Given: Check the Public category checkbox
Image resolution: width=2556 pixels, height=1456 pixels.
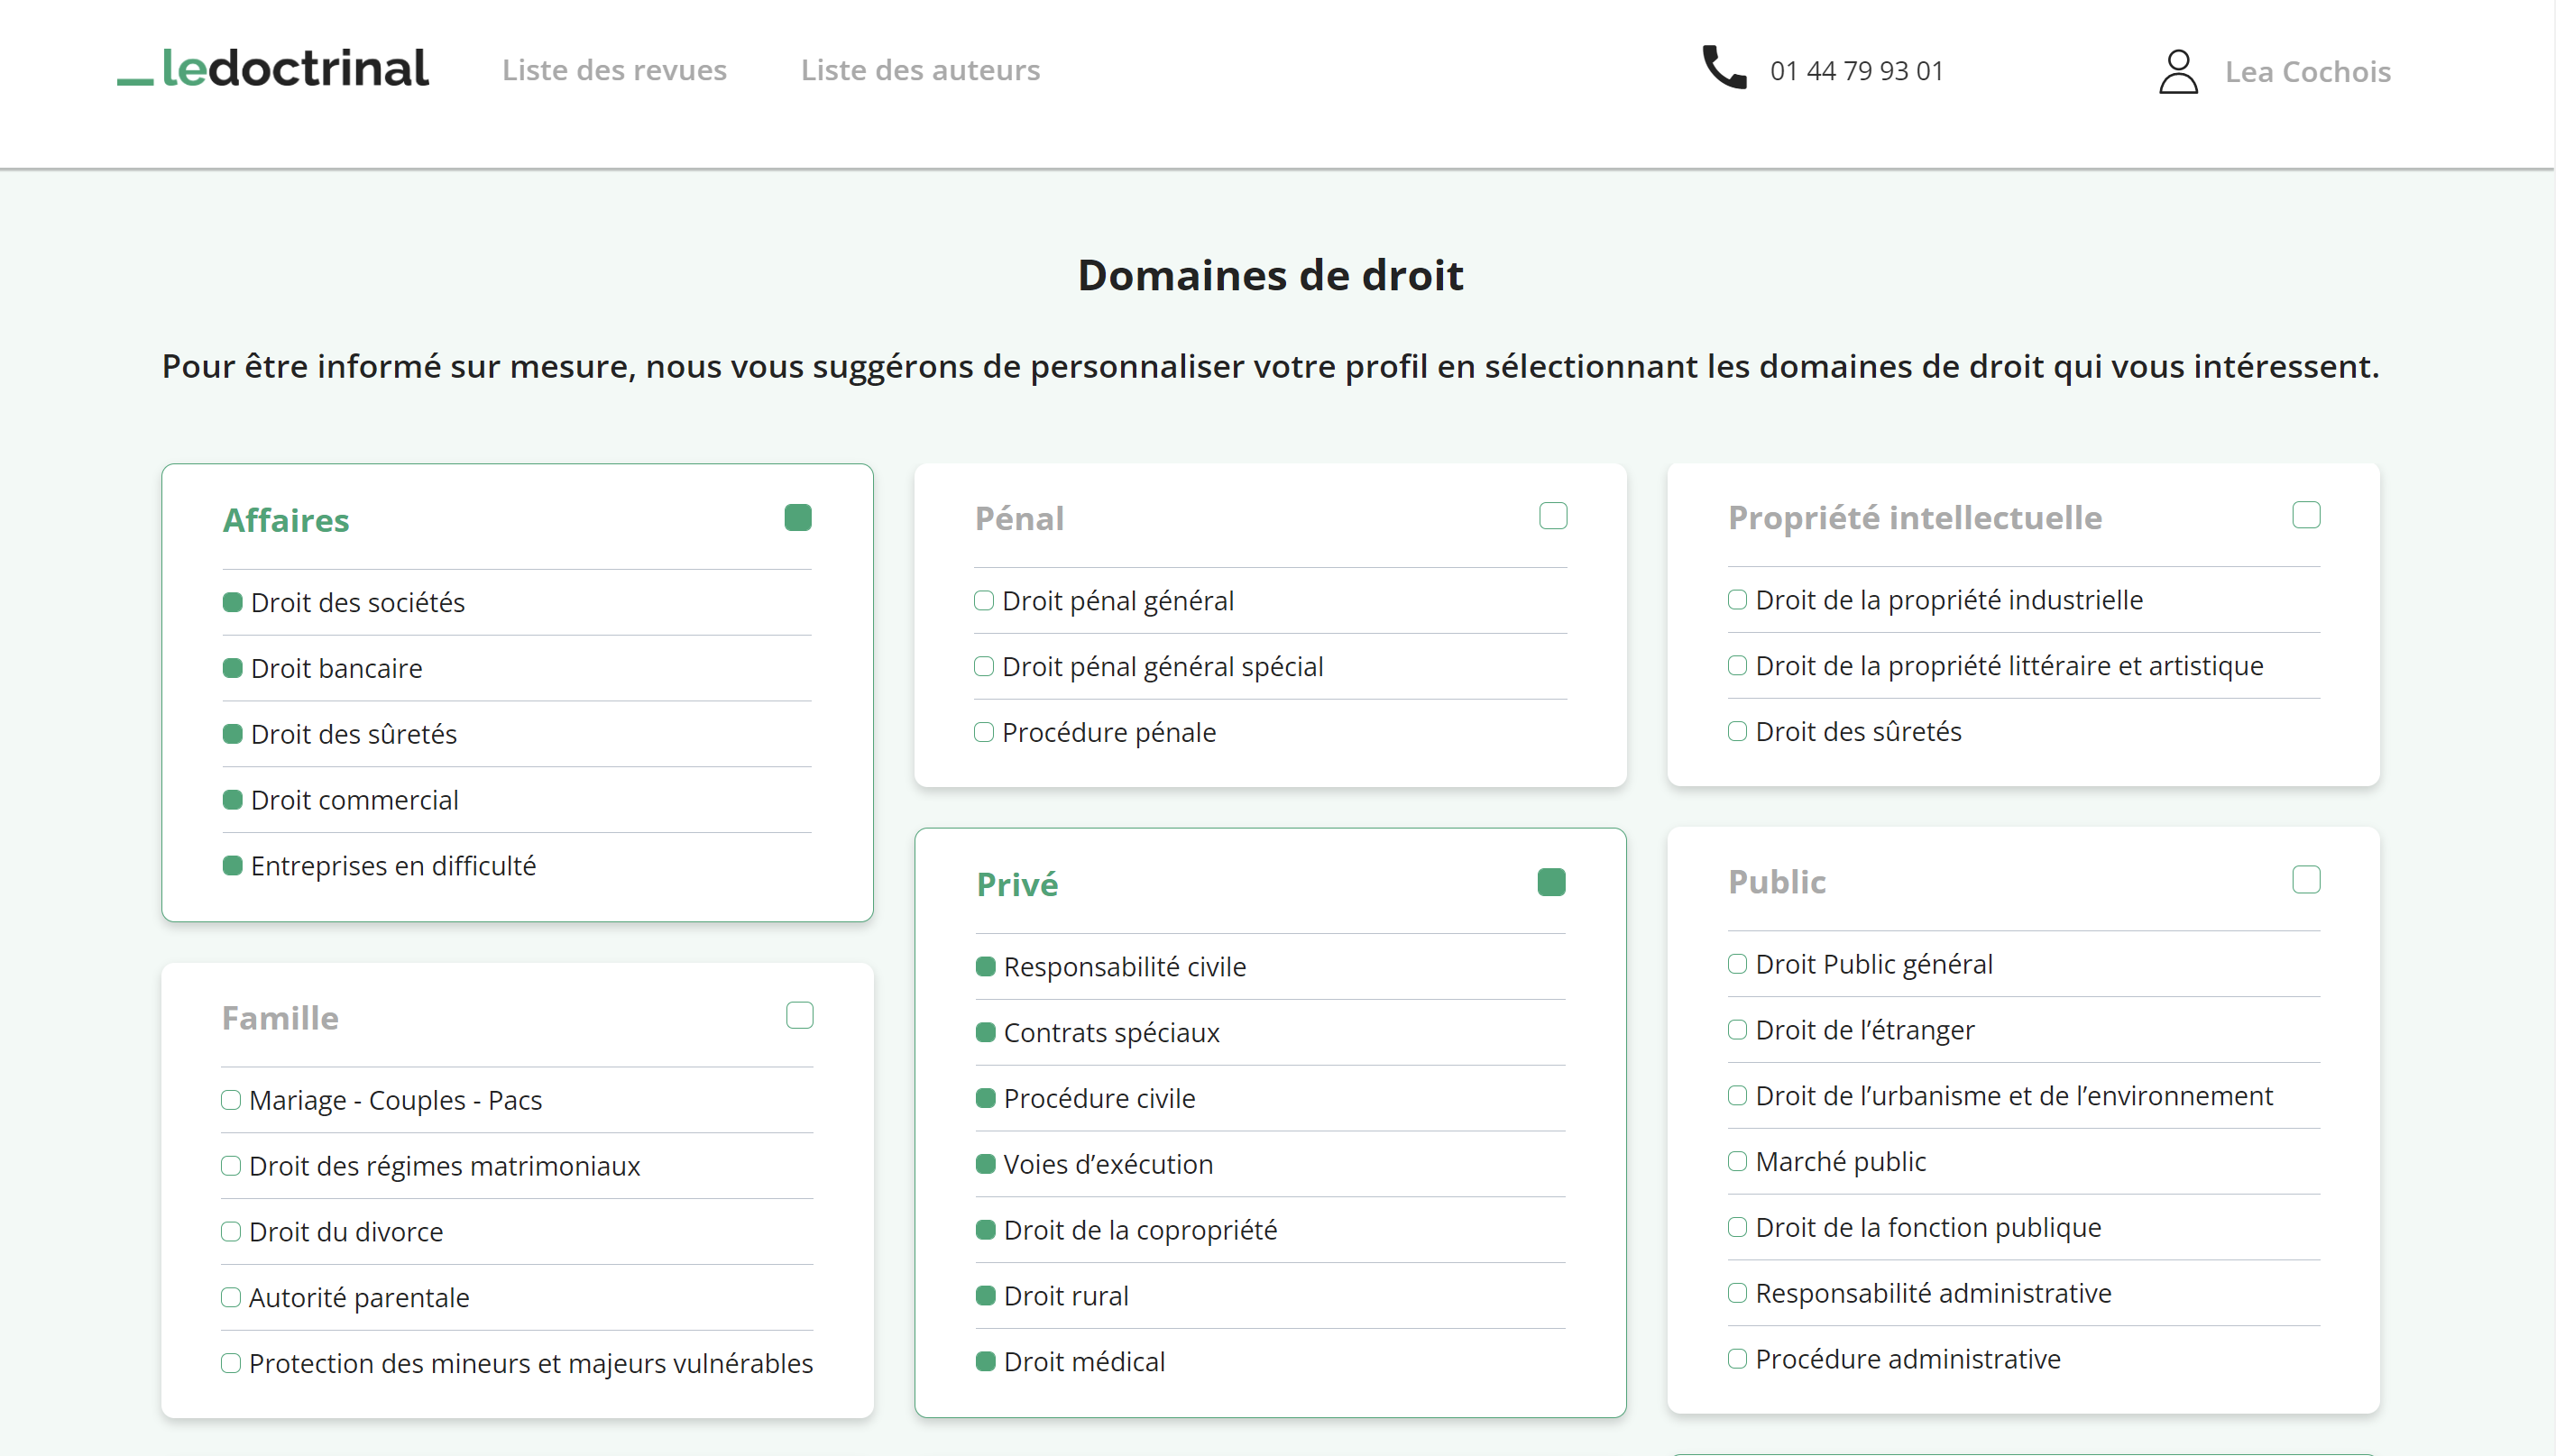Looking at the screenshot, I should (x=2305, y=880).
